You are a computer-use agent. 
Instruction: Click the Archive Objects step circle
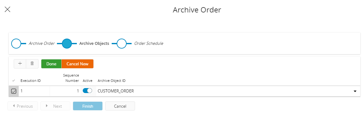pyautogui.click(x=67, y=44)
